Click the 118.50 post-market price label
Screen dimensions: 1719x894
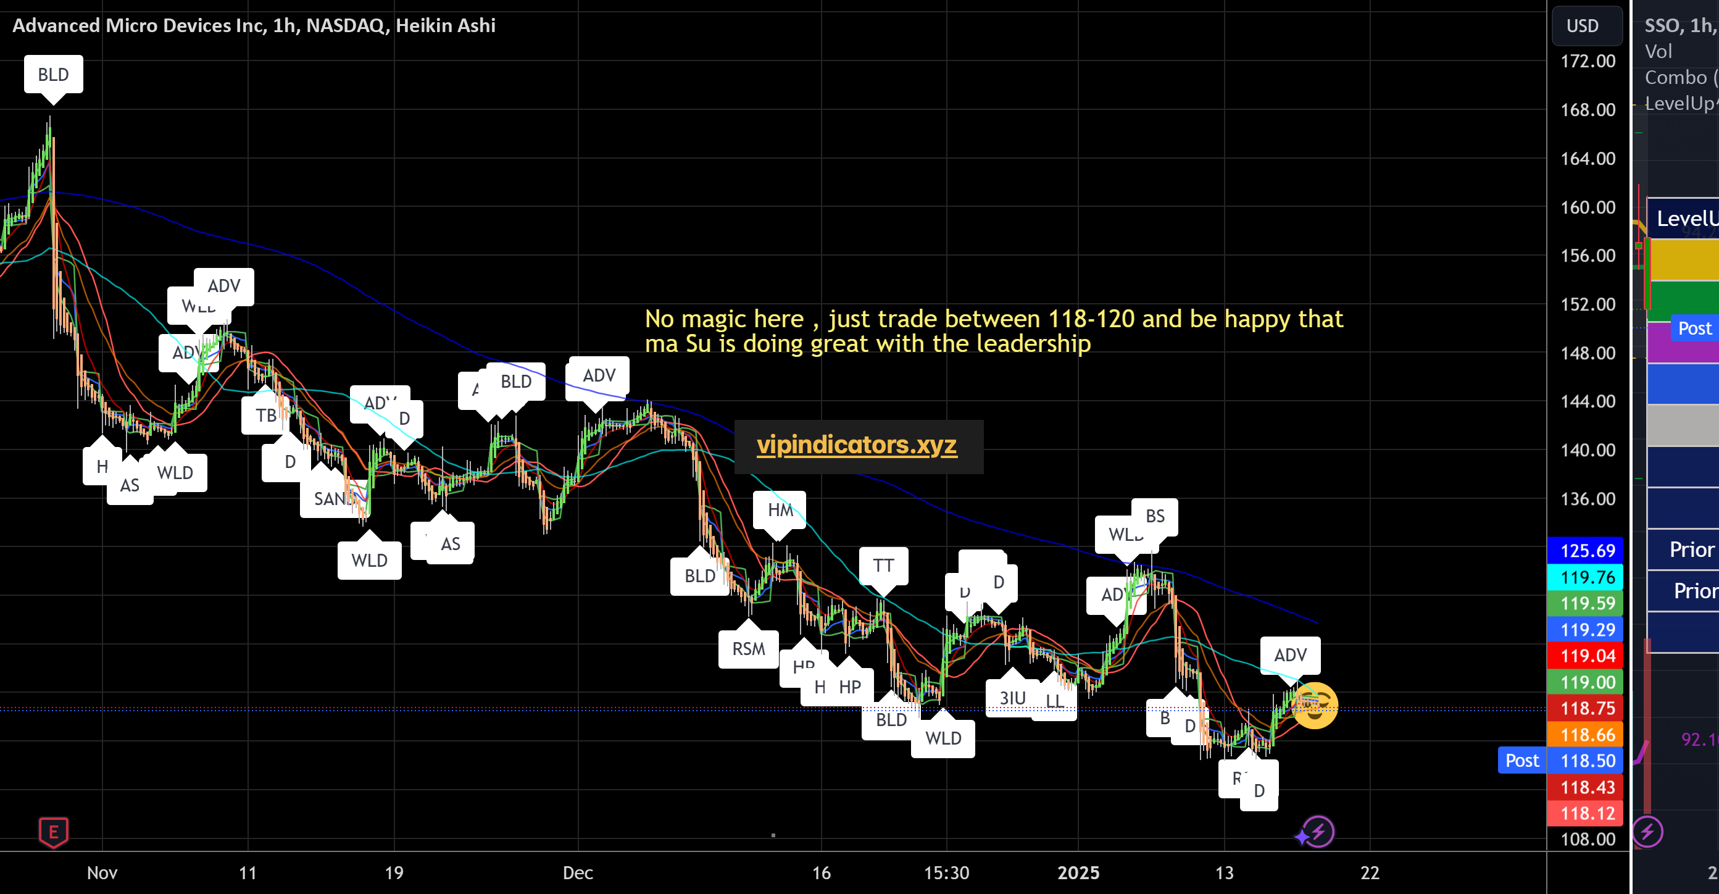1586,761
